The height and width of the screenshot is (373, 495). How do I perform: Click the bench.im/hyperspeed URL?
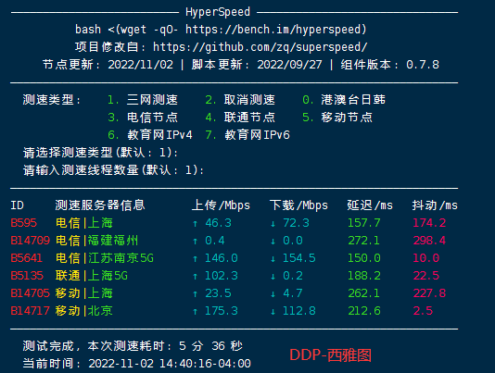pos(274,30)
